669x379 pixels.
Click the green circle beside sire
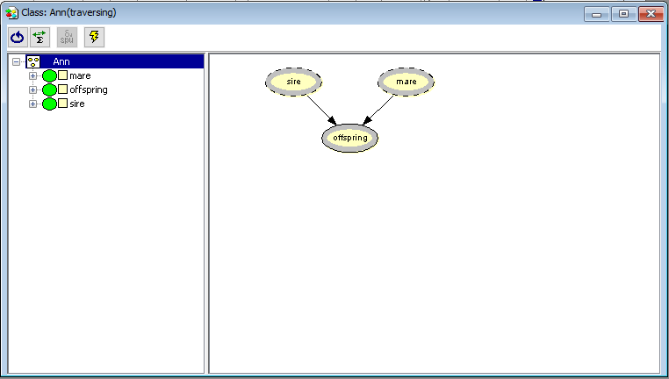(x=49, y=104)
